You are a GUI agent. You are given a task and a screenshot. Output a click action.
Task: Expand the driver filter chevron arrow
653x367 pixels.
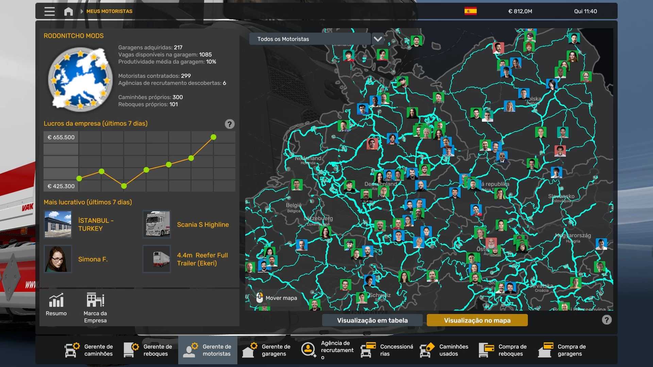pos(378,39)
